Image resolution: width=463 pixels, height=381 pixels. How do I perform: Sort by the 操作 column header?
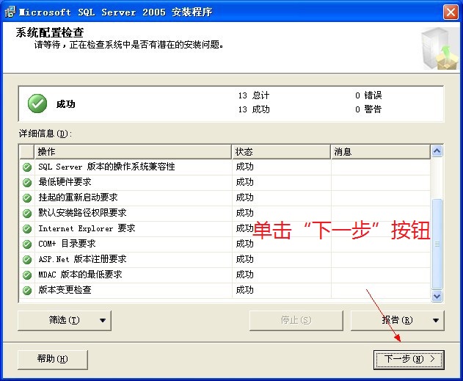tap(133, 151)
